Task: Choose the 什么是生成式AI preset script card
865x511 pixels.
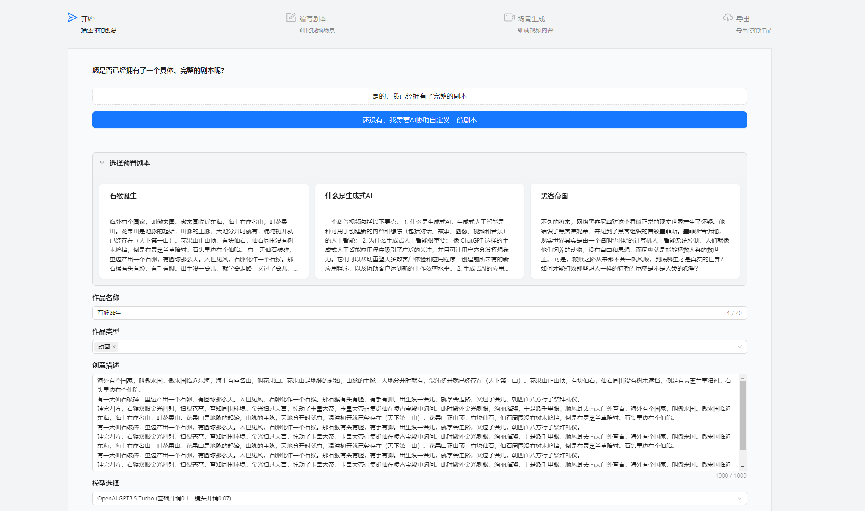Action: point(419,231)
